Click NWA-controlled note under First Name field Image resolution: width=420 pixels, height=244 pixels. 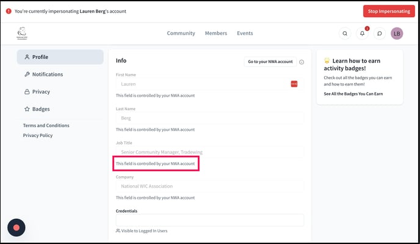[x=155, y=95]
